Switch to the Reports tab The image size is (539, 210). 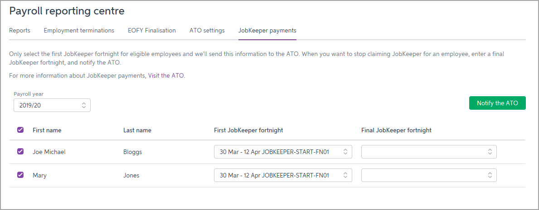(19, 31)
